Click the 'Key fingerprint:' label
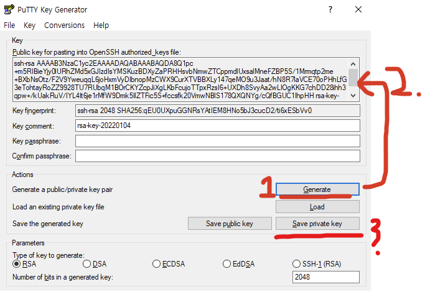 tap(34, 111)
